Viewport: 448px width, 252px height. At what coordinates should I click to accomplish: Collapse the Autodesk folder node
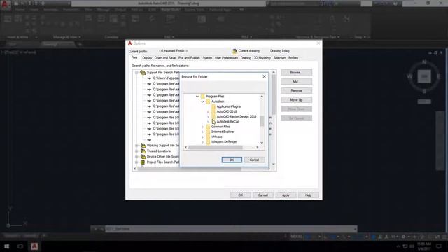[202, 101]
